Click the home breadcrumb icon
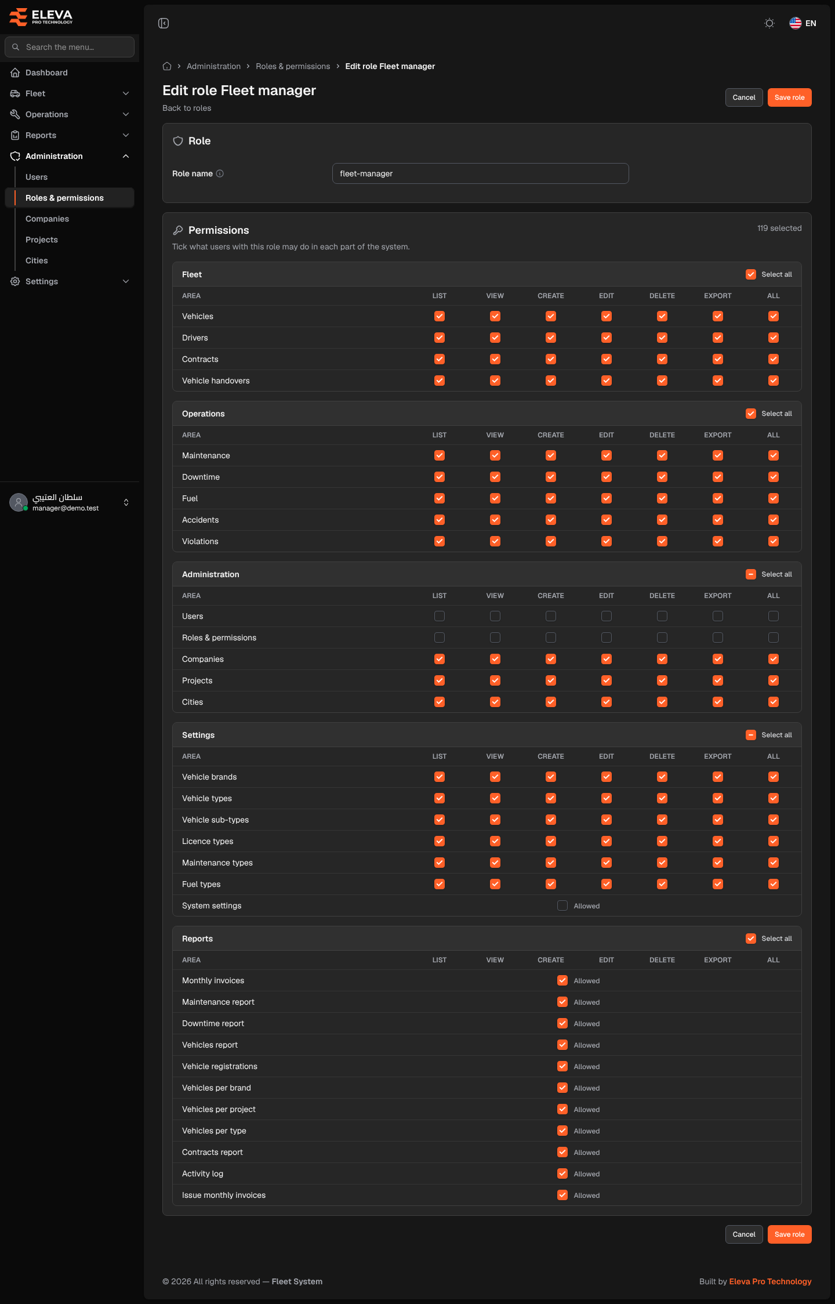835x1304 pixels. (167, 66)
